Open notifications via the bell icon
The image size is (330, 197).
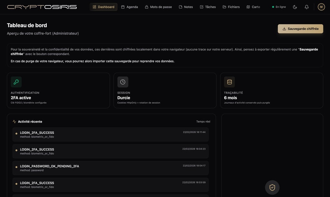pyautogui.click(x=306, y=7)
